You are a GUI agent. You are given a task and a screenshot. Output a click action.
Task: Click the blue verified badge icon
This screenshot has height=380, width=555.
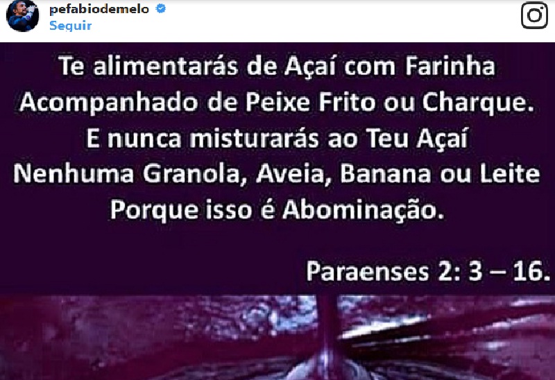[161, 9]
